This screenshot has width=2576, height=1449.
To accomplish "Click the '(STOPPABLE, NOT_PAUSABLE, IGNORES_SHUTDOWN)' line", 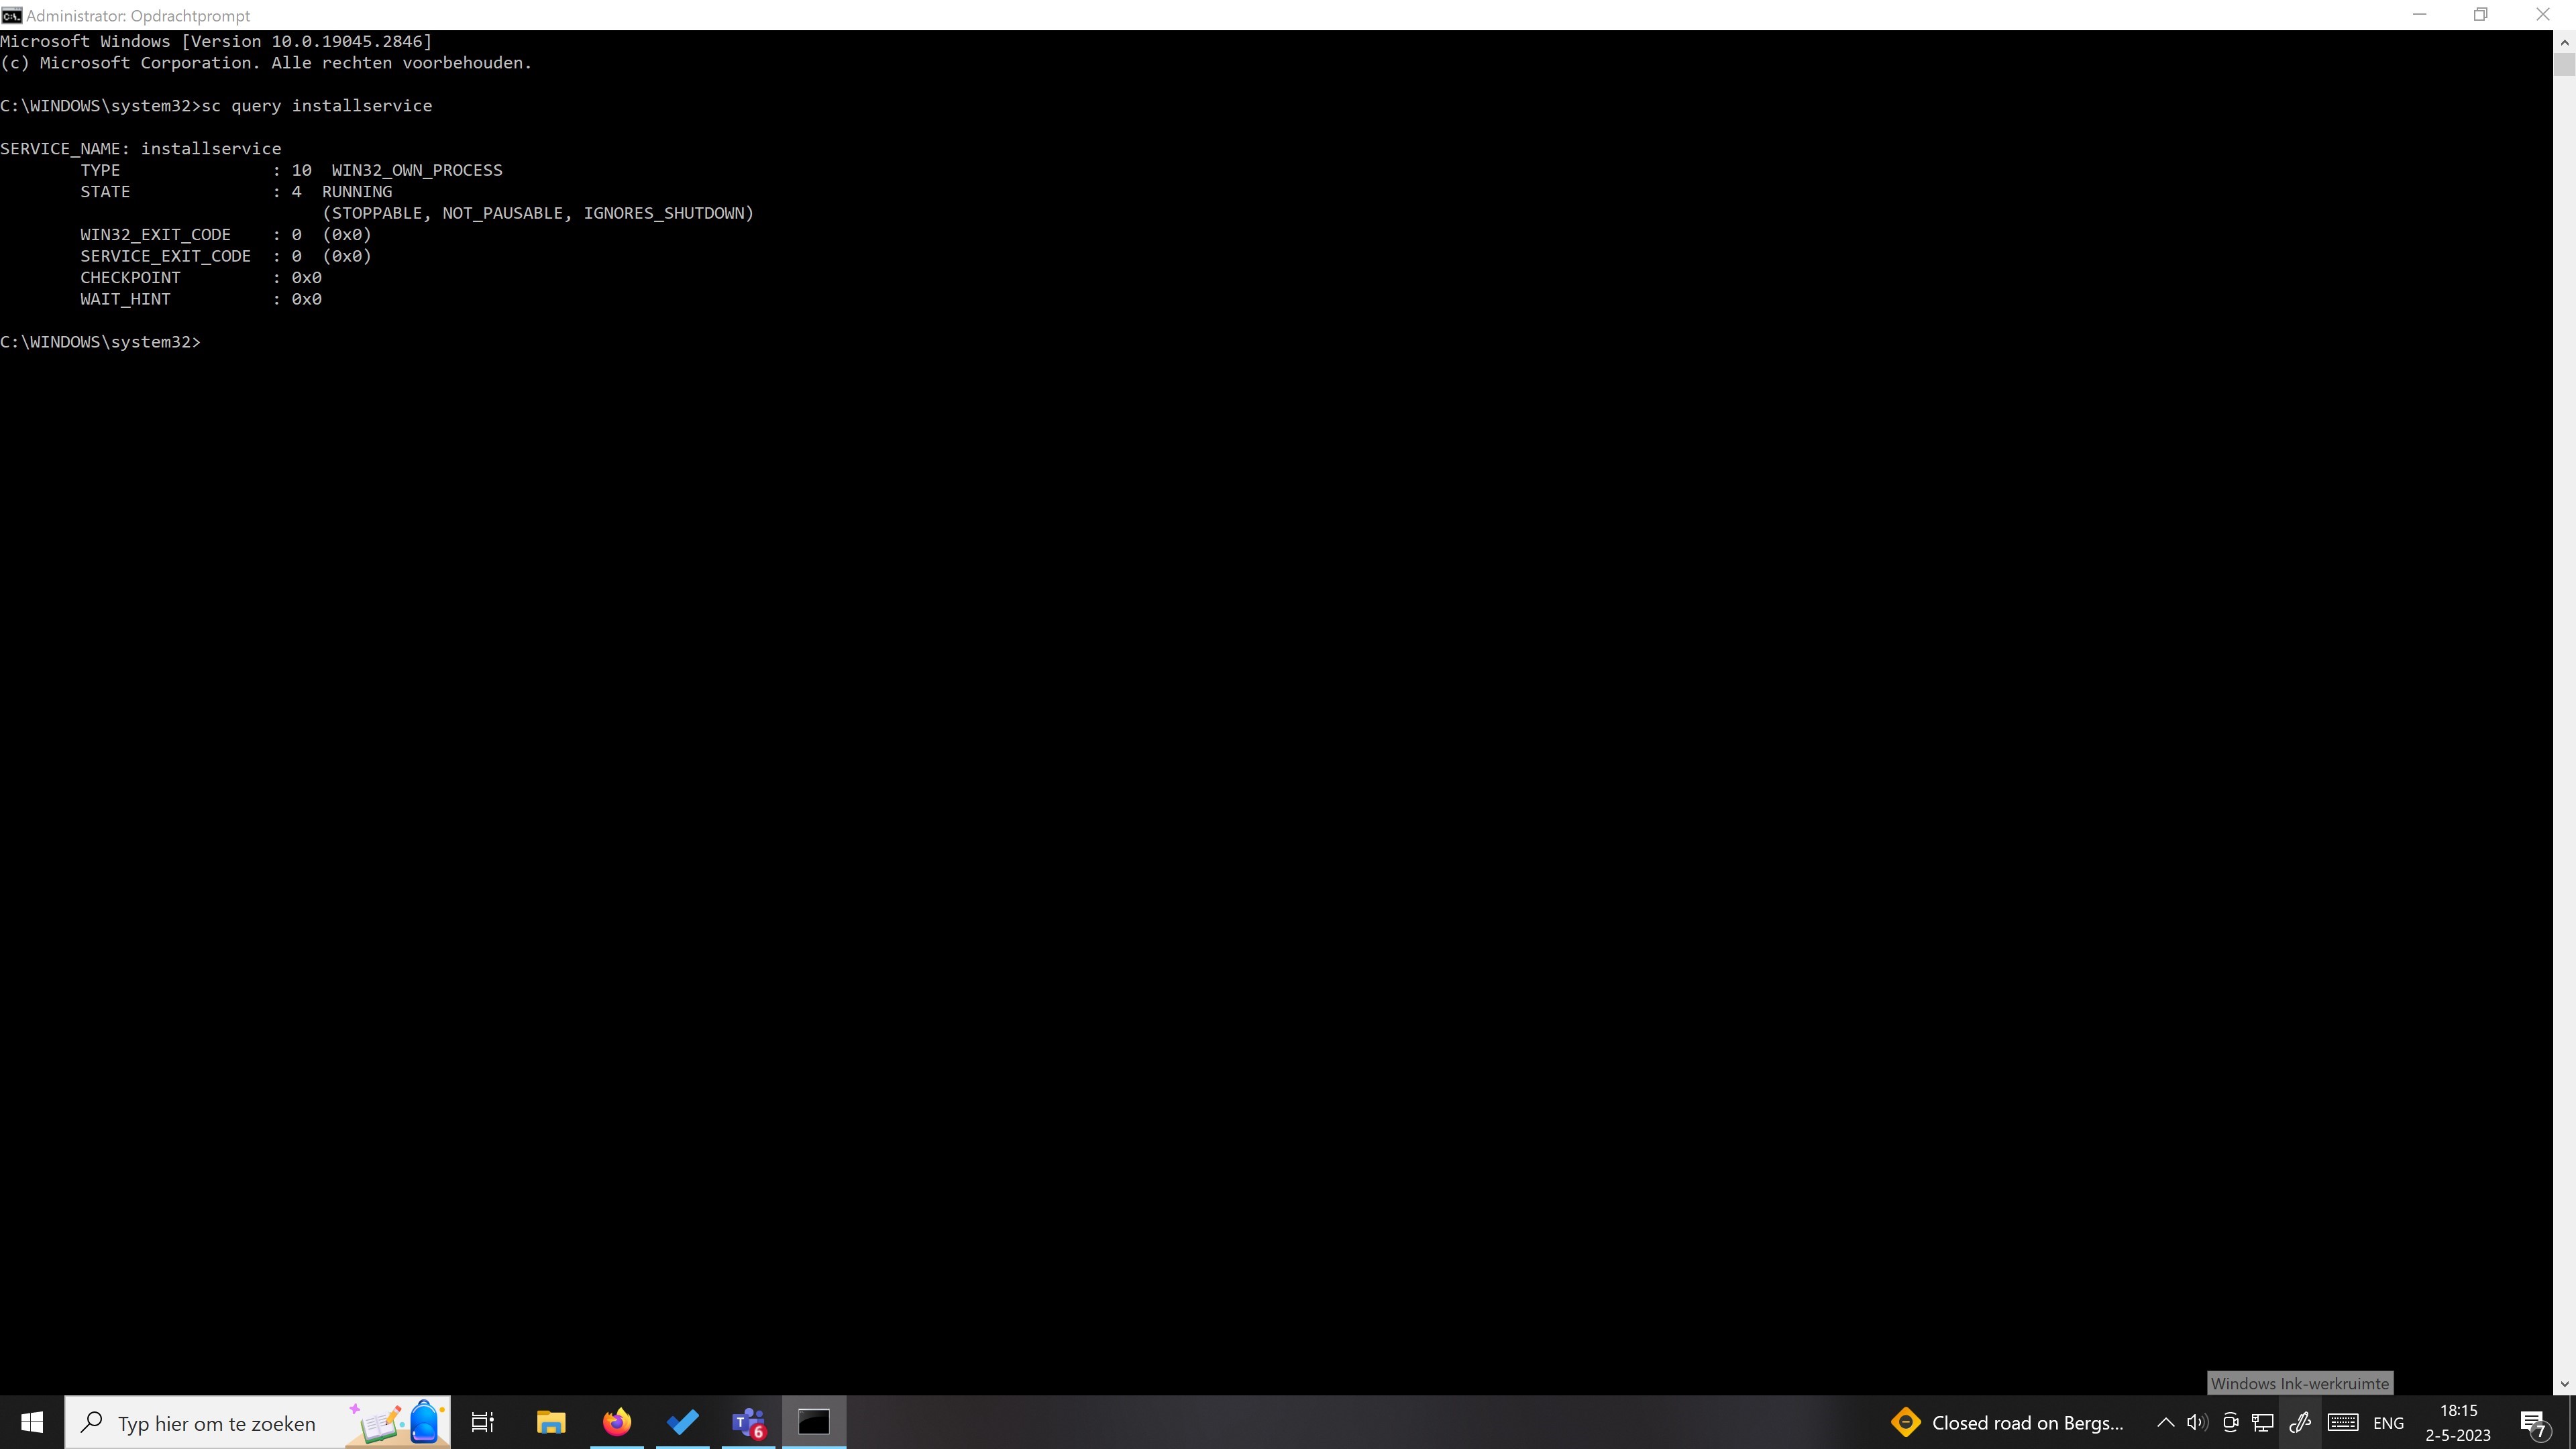I will coord(538,213).
